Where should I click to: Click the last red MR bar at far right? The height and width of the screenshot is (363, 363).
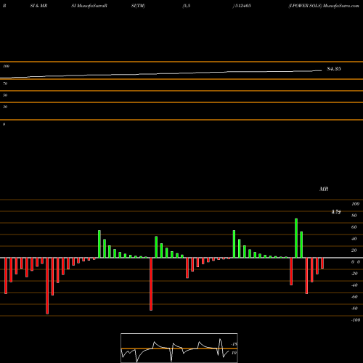(x=322, y=264)
